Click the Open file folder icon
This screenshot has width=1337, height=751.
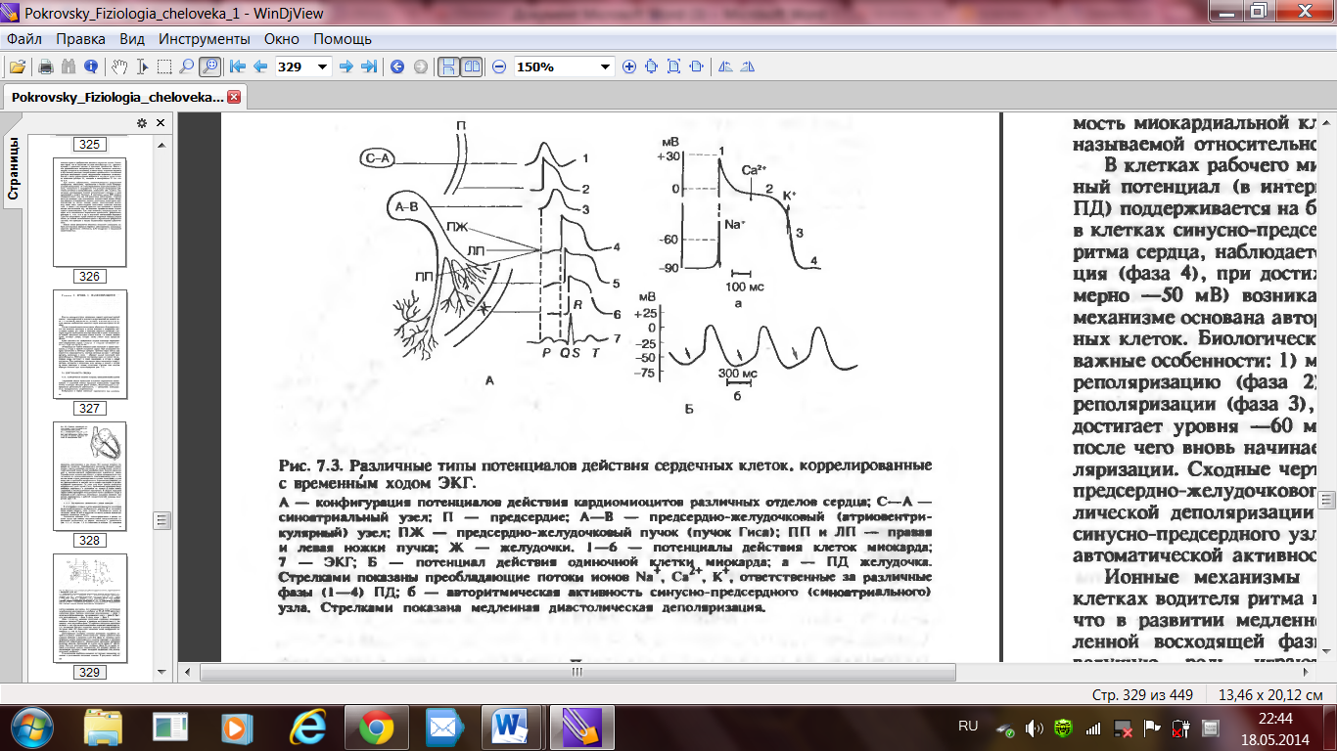click(18, 66)
